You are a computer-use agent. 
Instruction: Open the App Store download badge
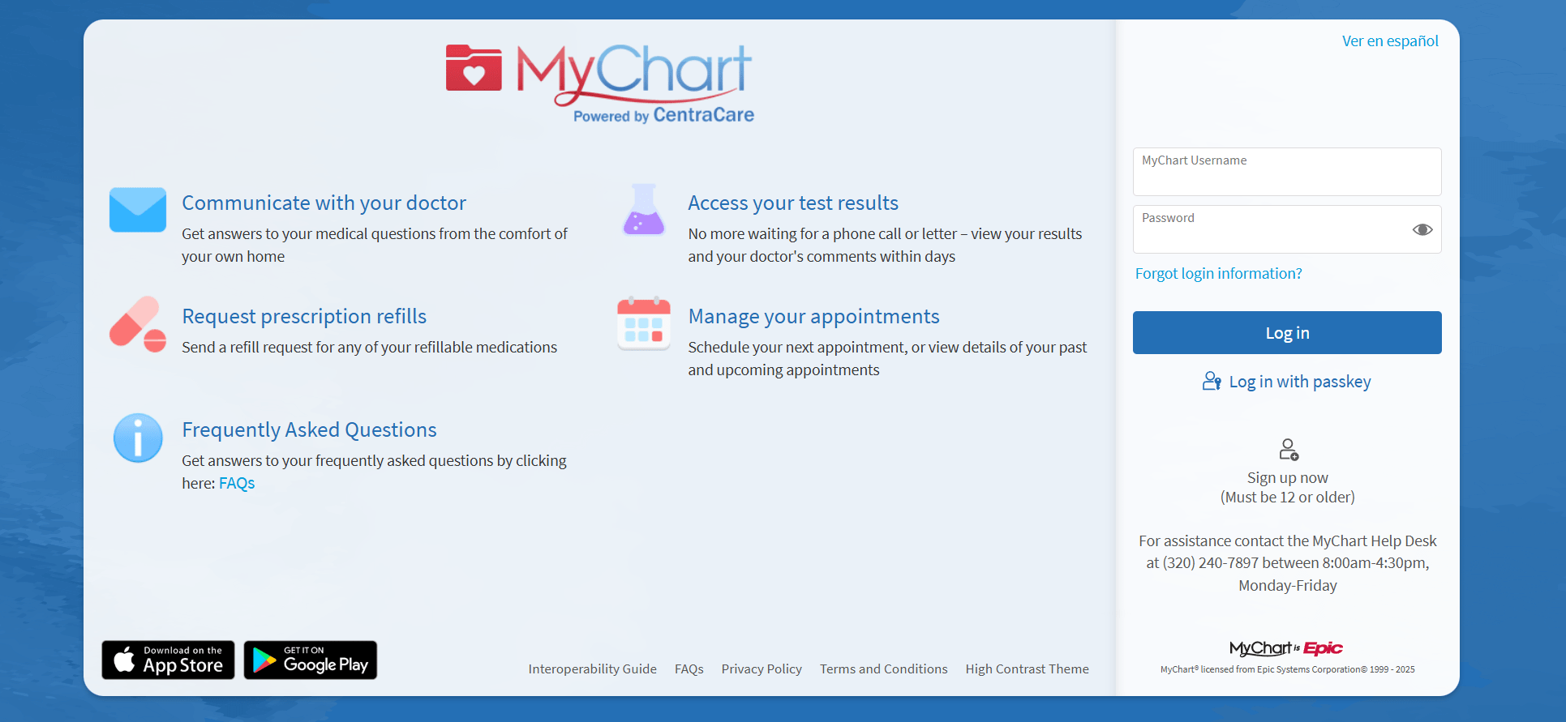coord(168,660)
